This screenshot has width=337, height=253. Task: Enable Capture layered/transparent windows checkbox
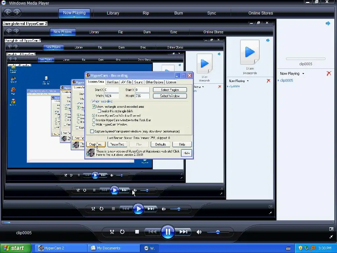pos(92,131)
